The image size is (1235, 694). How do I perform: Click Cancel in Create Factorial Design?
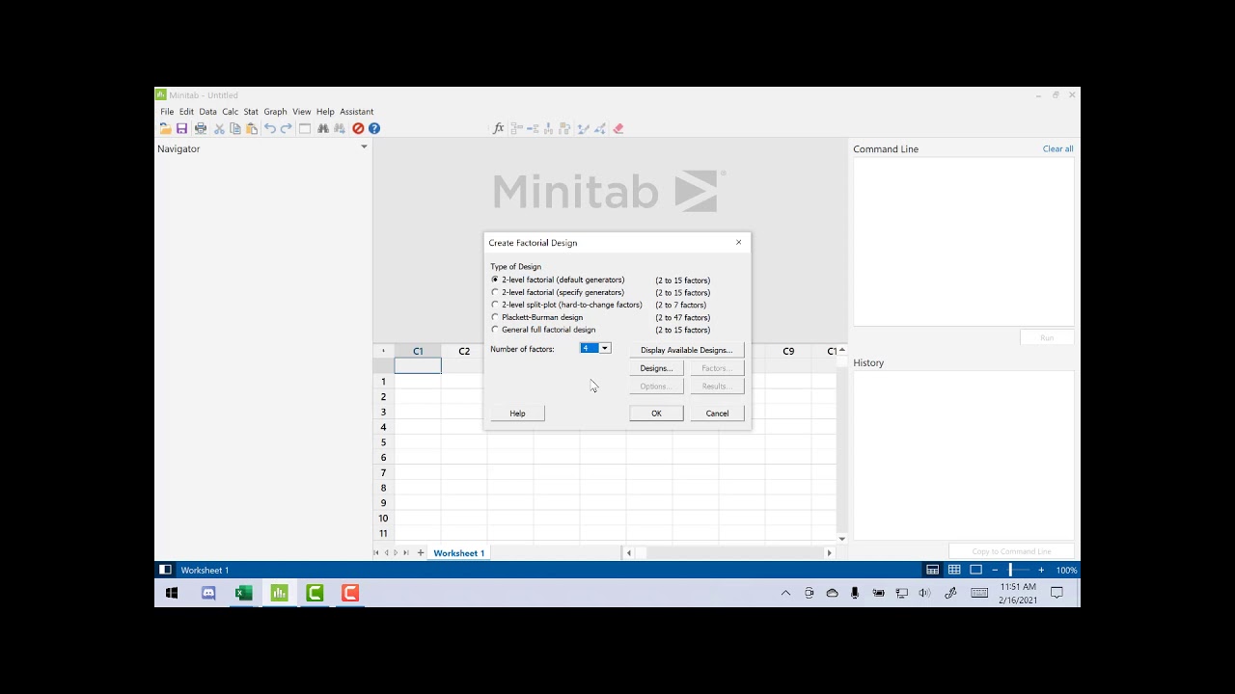pyautogui.click(x=717, y=414)
